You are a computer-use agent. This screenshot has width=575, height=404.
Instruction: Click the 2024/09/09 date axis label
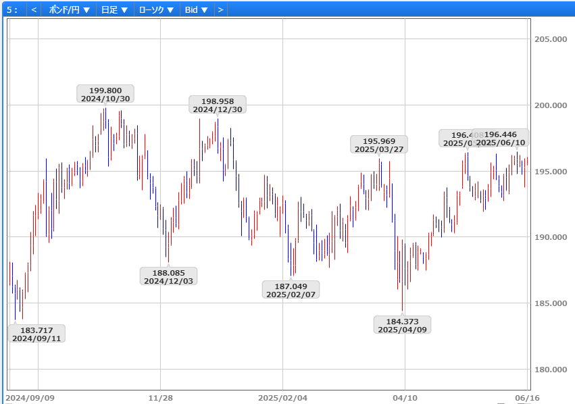tap(30, 398)
